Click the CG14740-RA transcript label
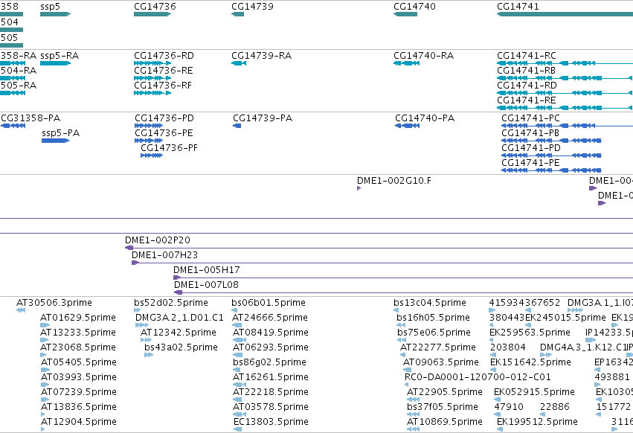This screenshot has height=433, width=633. click(424, 56)
